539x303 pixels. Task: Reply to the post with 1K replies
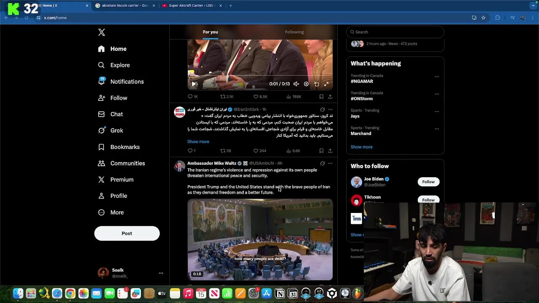[193, 97]
